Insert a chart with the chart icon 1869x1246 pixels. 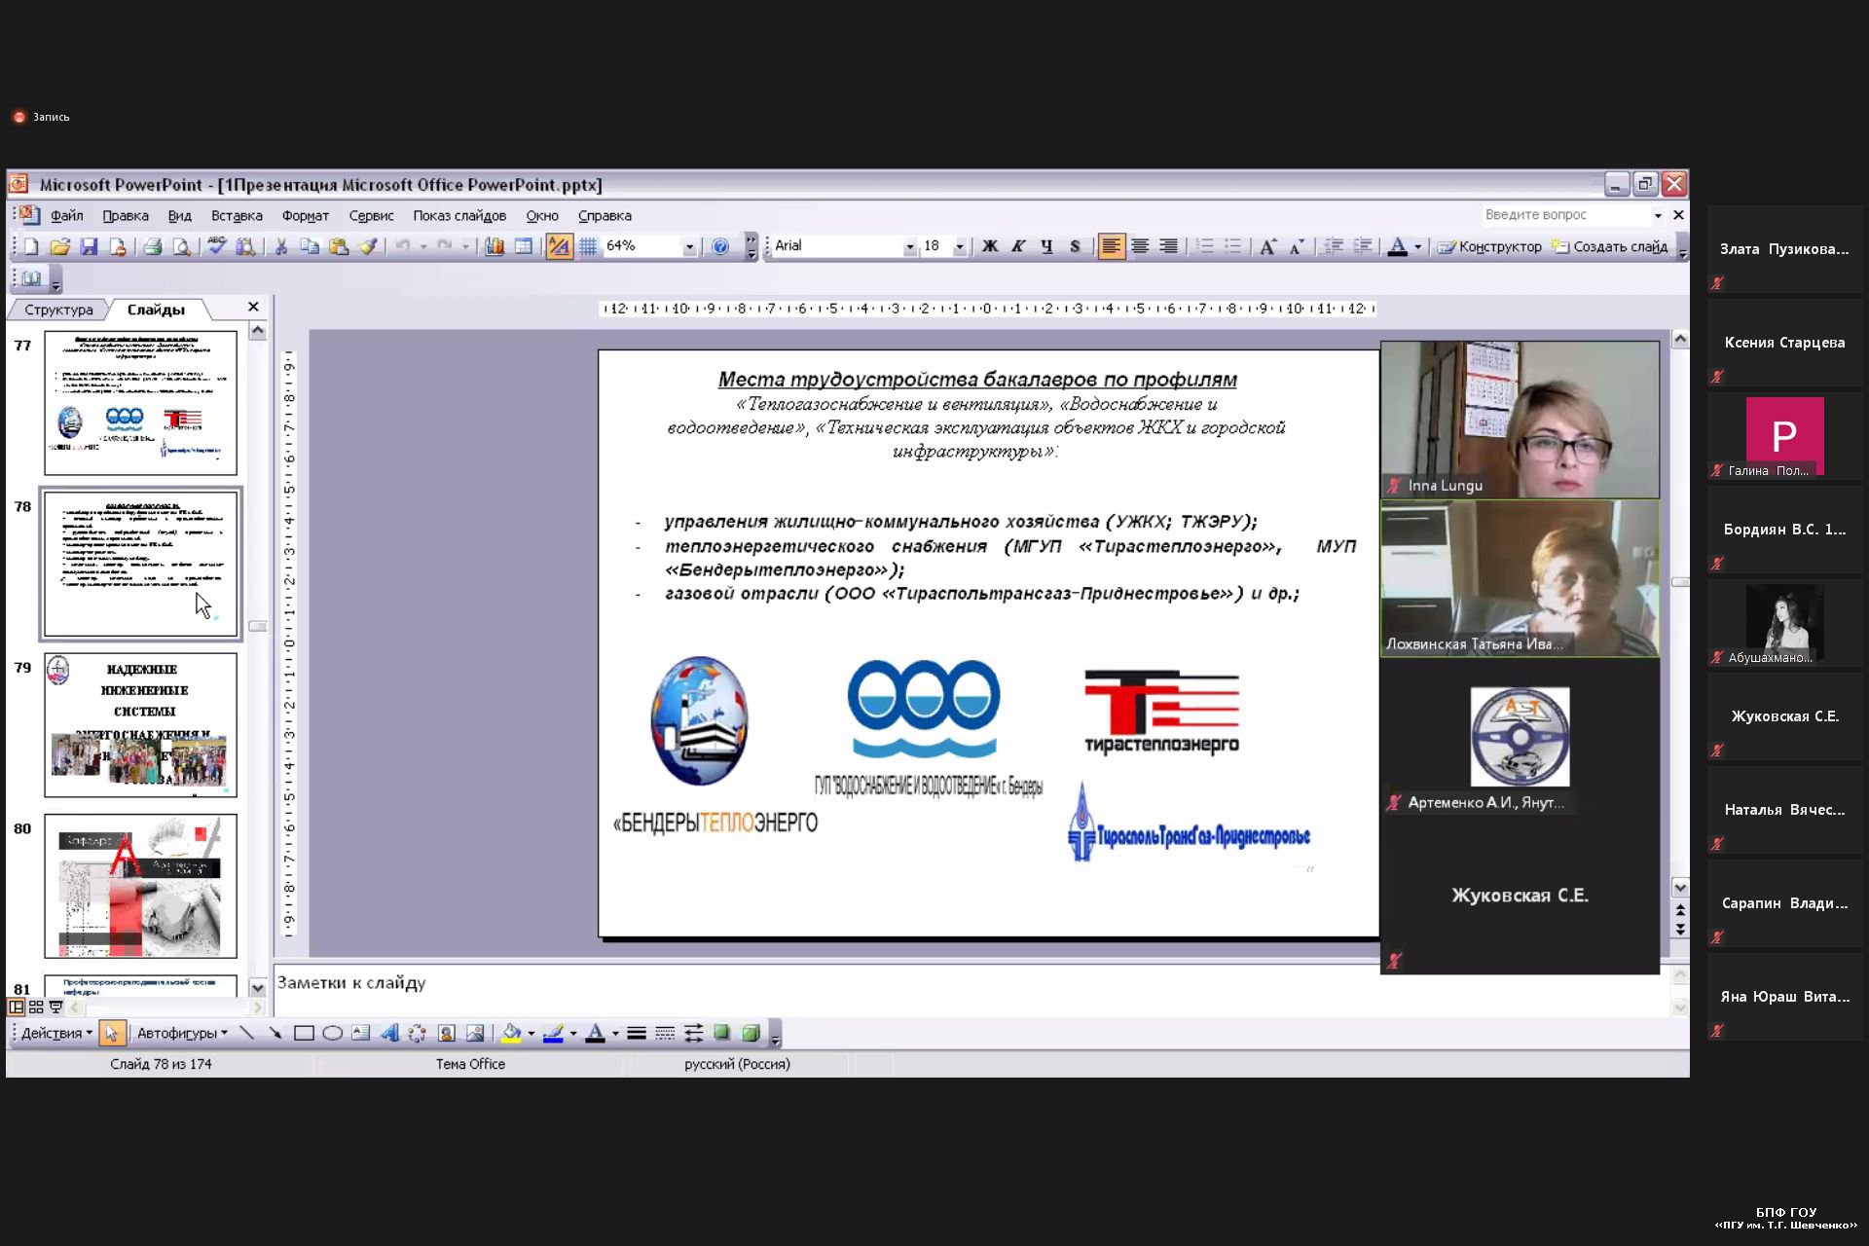[x=495, y=247]
